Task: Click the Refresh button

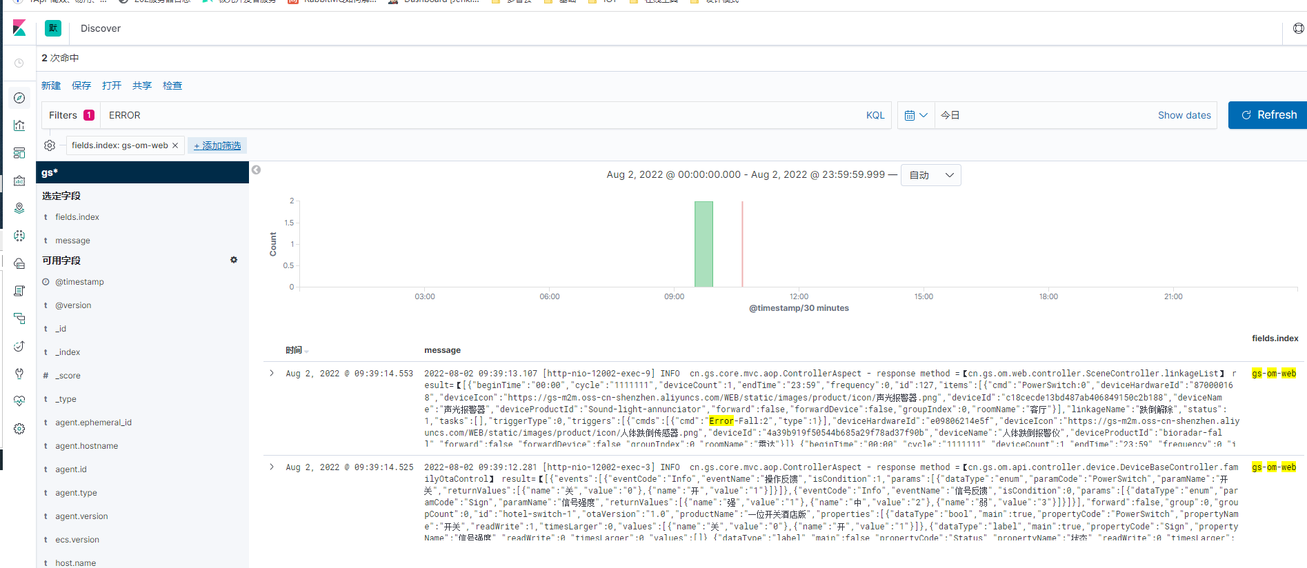Action: pyautogui.click(x=1268, y=115)
